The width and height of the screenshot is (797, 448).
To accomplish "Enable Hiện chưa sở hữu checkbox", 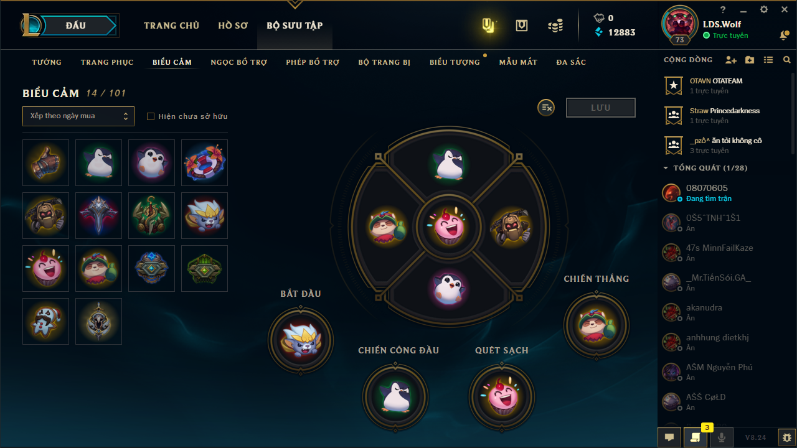I will coord(150,116).
